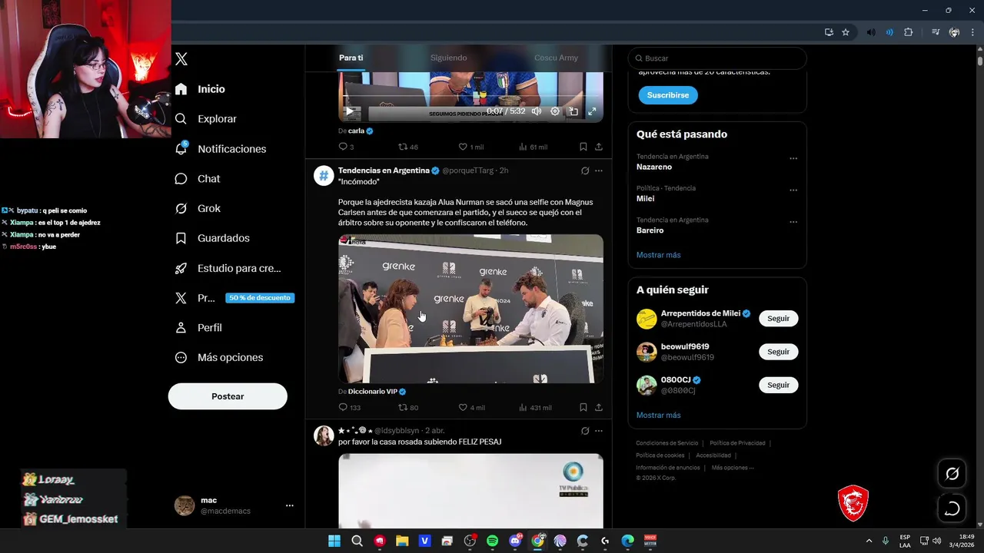This screenshot has height=553, width=984.
Task: Like the post with 1 mil likes
Action: 471,147
